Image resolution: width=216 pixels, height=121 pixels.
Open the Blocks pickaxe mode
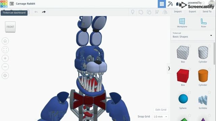[170, 4]
